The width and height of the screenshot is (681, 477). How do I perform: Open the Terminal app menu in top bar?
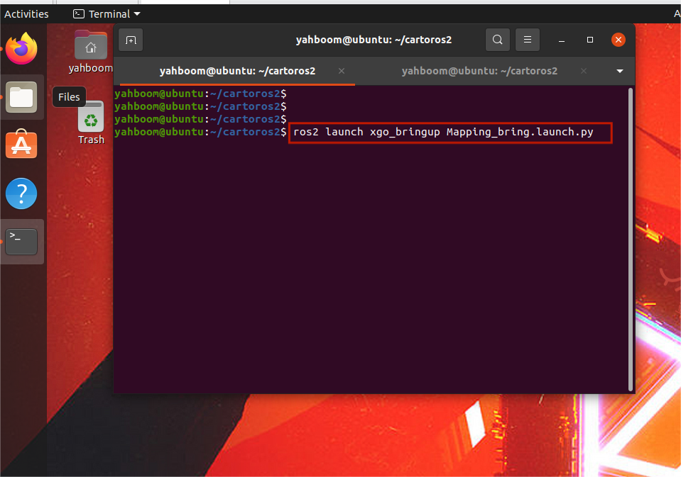pos(107,14)
